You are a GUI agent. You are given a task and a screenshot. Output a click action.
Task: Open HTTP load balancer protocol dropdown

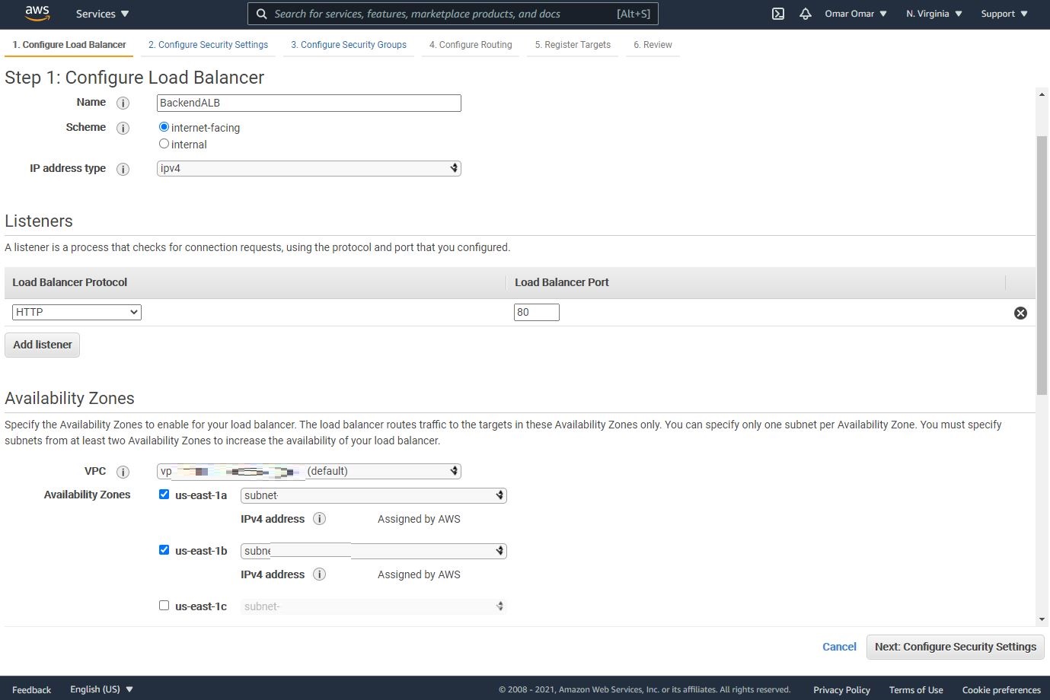pyautogui.click(x=77, y=312)
